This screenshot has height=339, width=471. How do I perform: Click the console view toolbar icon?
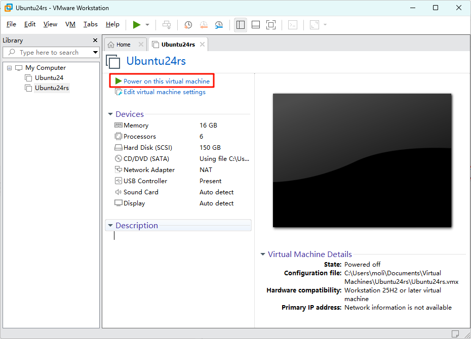click(293, 25)
